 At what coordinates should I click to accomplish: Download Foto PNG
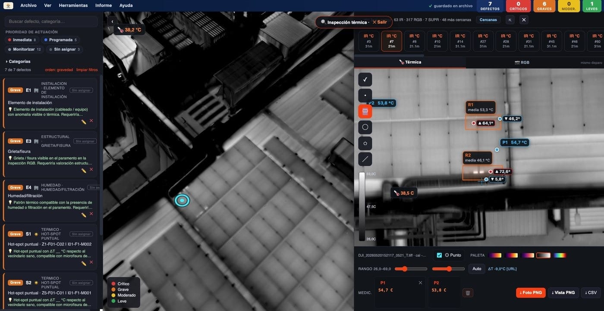coord(531,293)
